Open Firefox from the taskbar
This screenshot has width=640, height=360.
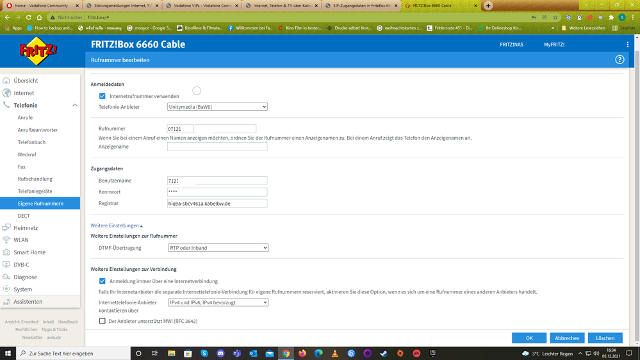[x=302, y=354]
